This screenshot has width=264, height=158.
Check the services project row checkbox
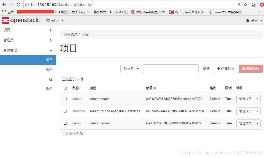click(x=65, y=111)
